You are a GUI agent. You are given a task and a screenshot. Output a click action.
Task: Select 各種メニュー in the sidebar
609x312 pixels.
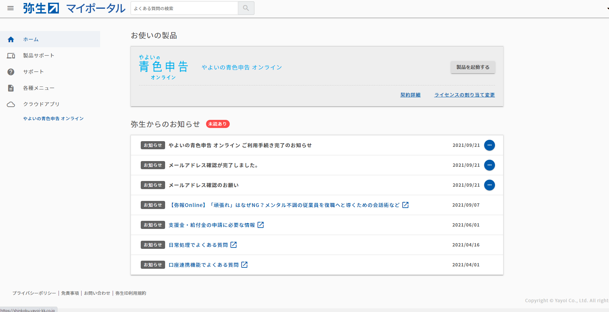pos(39,88)
